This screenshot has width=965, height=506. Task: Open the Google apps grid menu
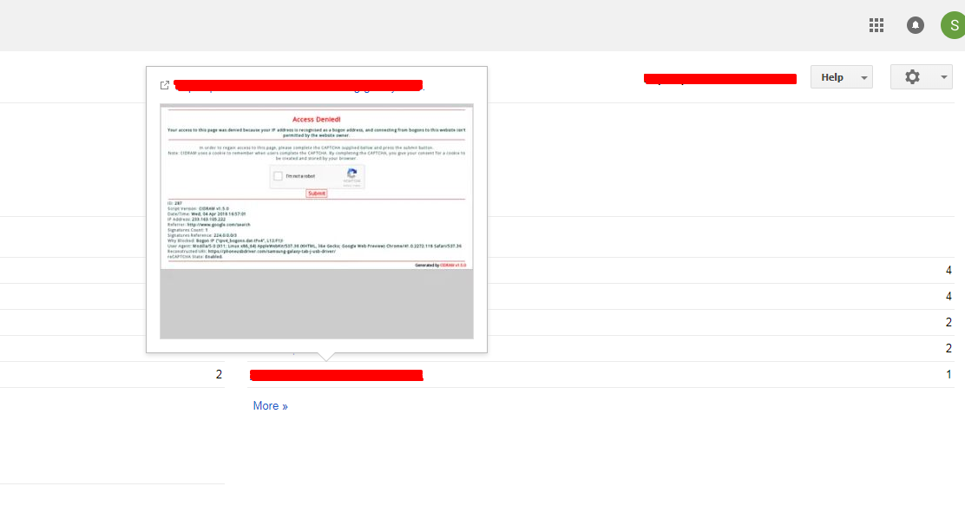click(876, 25)
